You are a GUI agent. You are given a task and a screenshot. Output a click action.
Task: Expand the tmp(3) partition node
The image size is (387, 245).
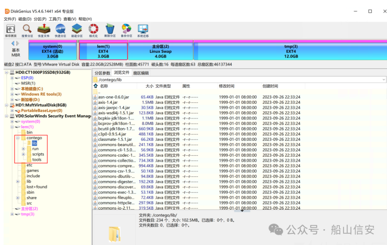12,214
